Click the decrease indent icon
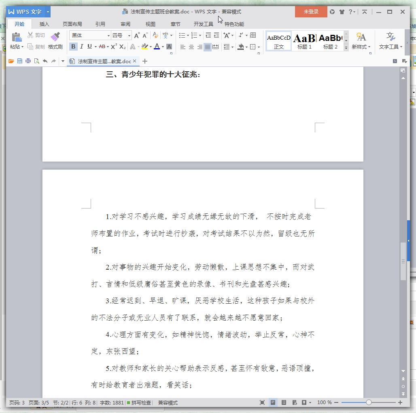The height and width of the screenshot is (413, 416). pos(208,35)
